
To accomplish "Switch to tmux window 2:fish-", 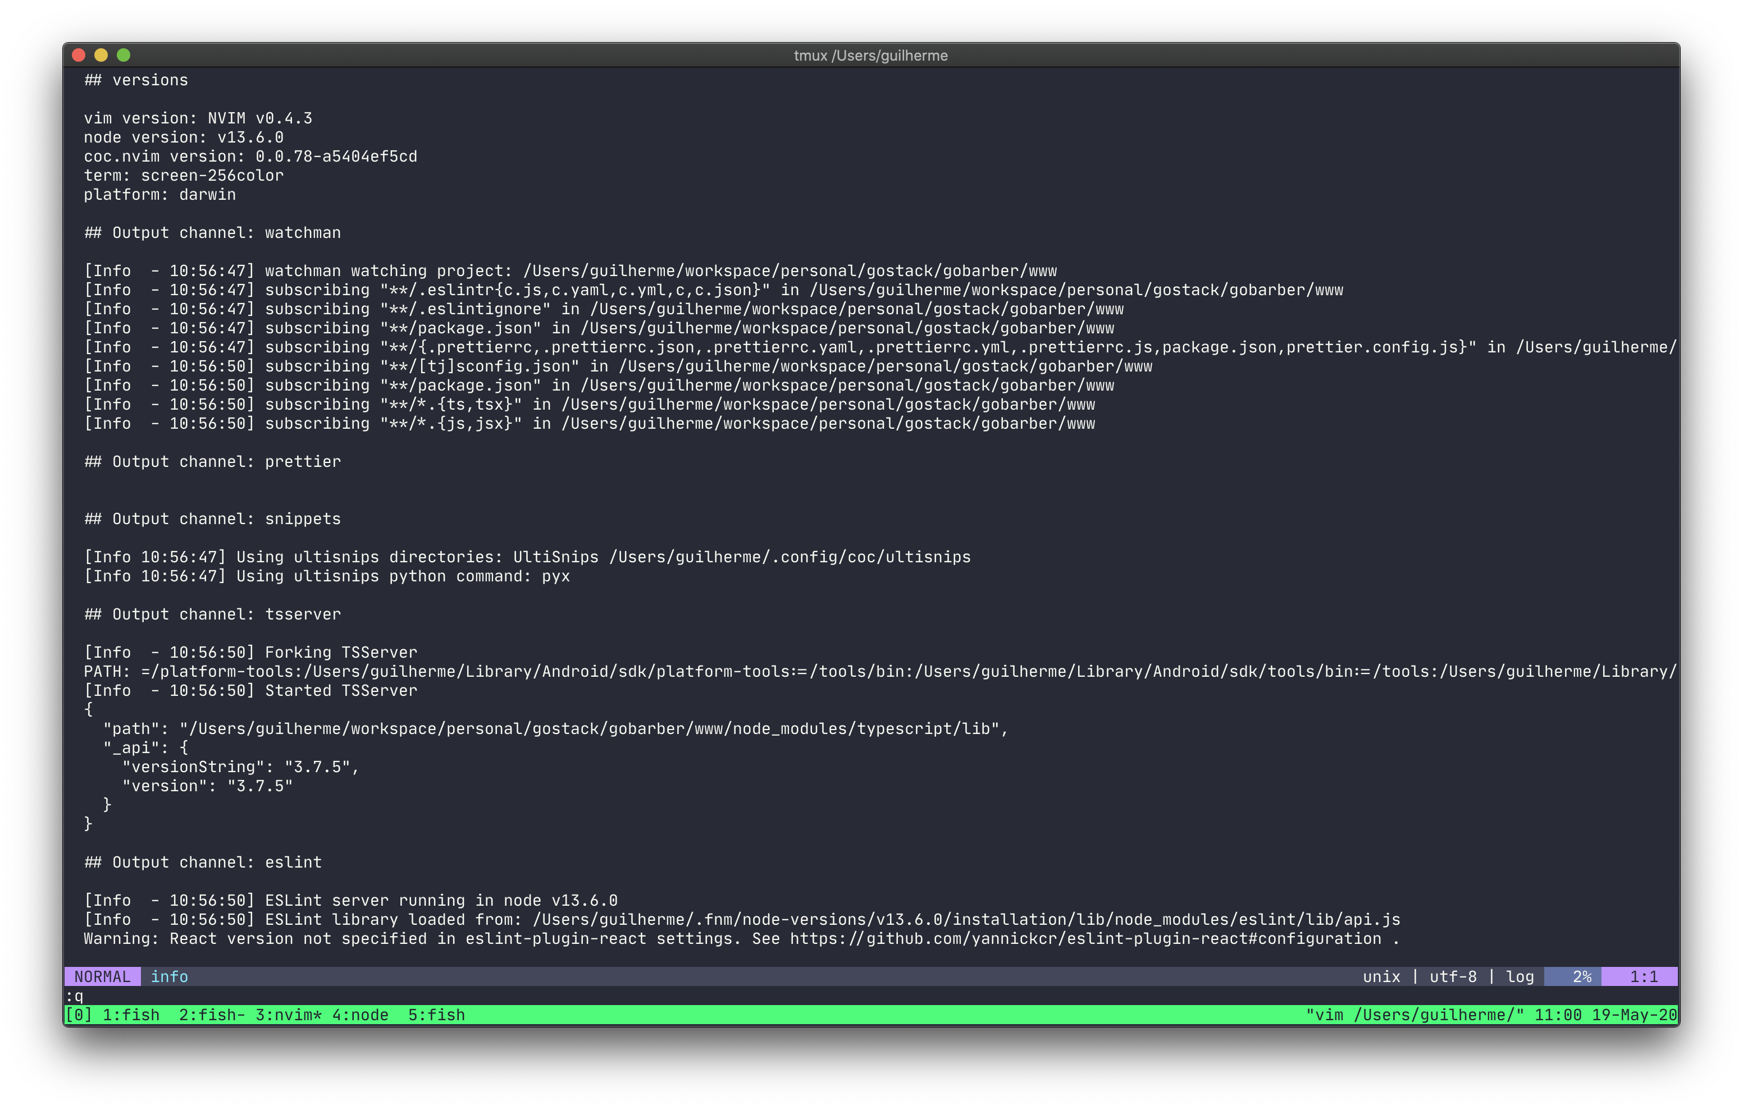I will pos(211,1015).
